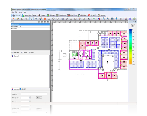147x116 pixels.
Task: Switch to the Simulation view
Action: [x=61, y=15]
